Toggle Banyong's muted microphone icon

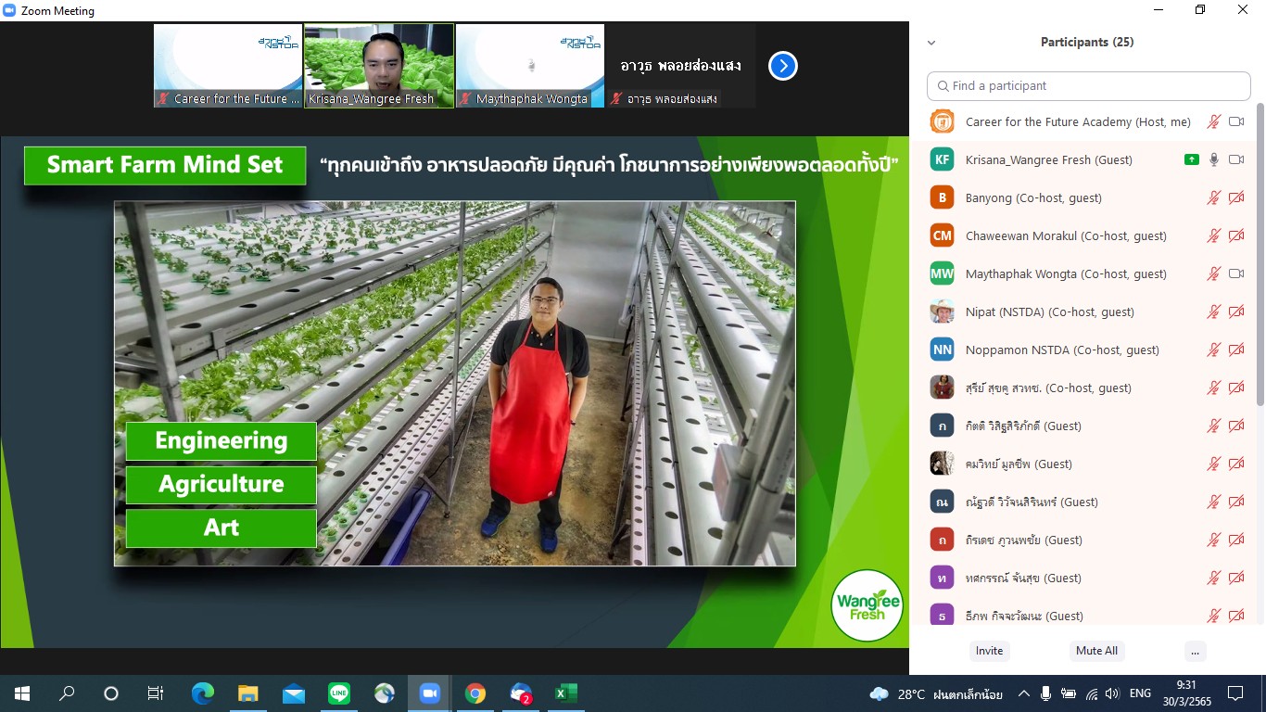point(1213,197)
